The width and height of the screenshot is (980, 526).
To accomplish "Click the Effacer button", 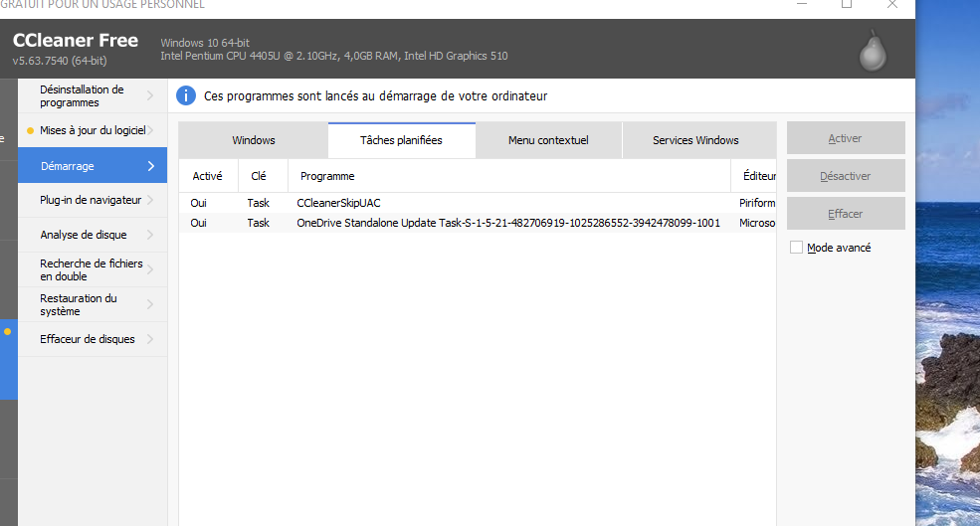I will click(x=846, y=214).
